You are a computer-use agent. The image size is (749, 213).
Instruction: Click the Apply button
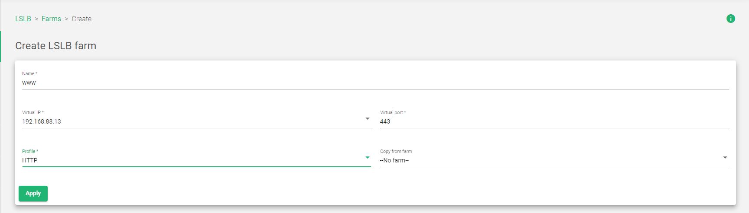[x=33, y=193]
